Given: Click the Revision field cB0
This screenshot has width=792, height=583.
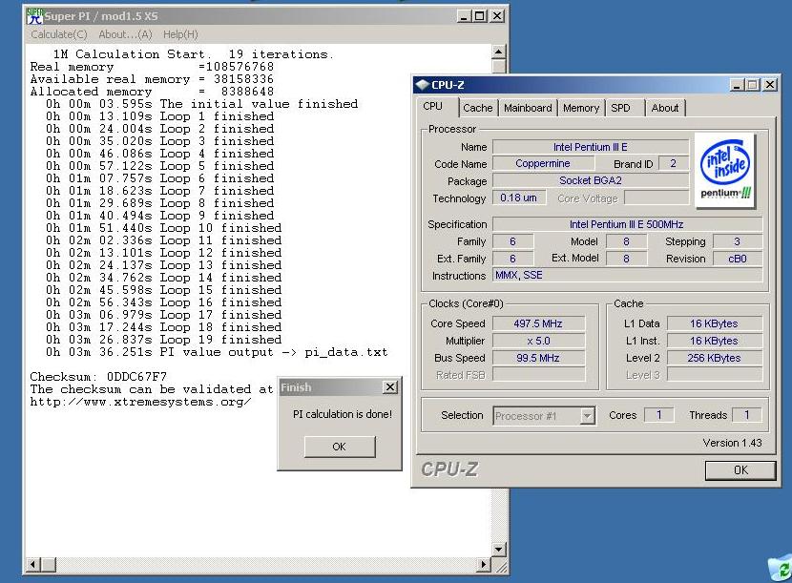Looking at the screenshot, I should tap(738, 259).
